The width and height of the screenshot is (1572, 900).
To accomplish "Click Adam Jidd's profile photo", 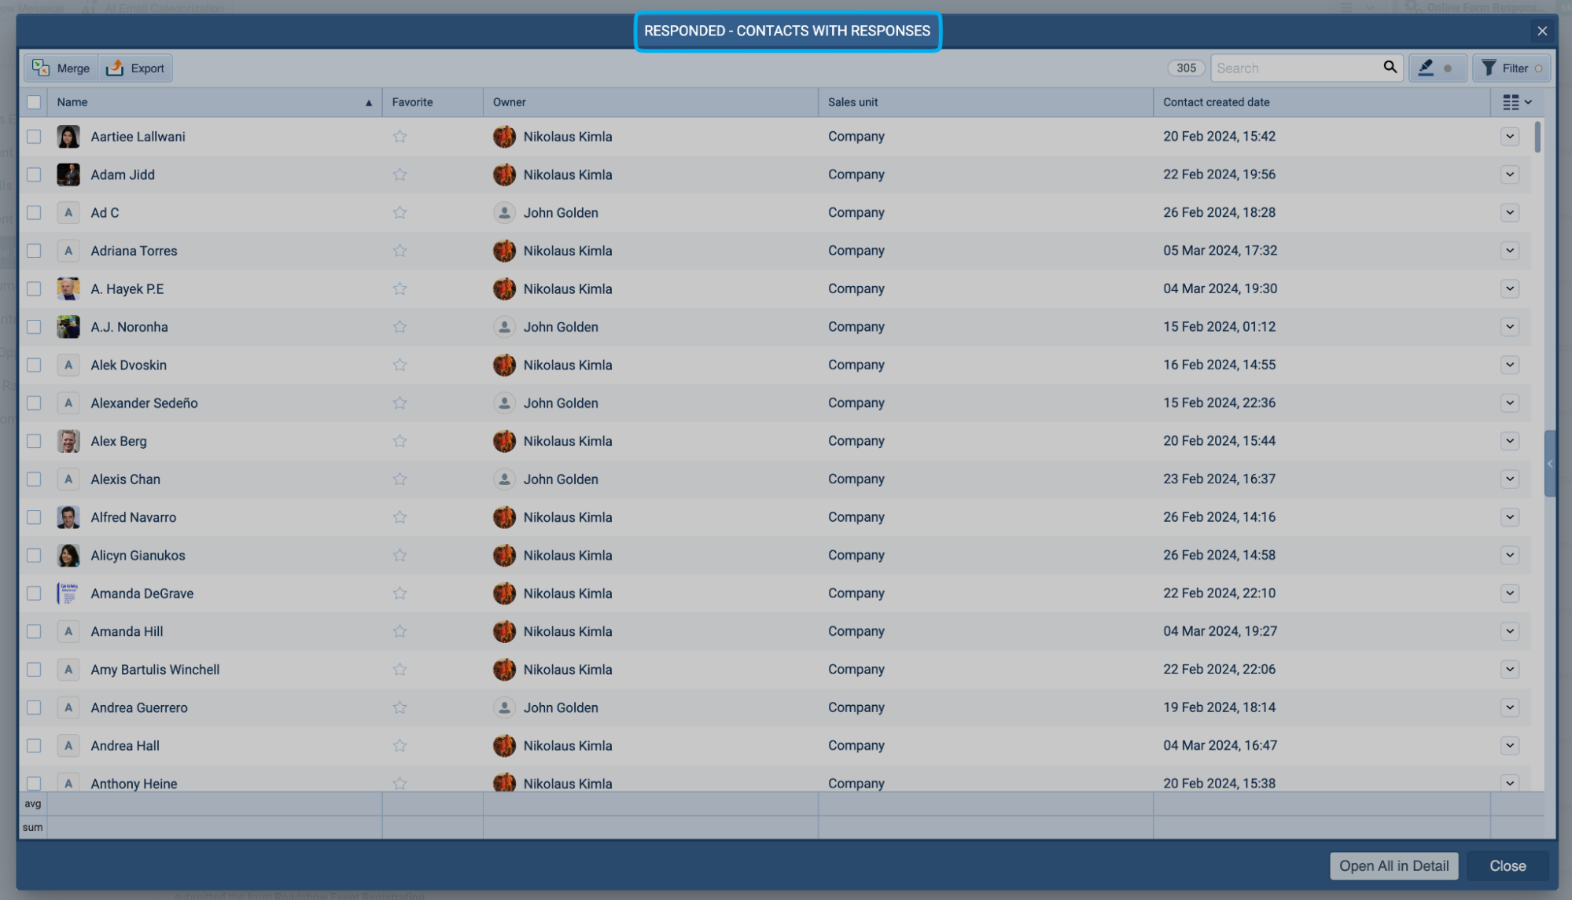I will pyautogui.click(x=68, y=174).
